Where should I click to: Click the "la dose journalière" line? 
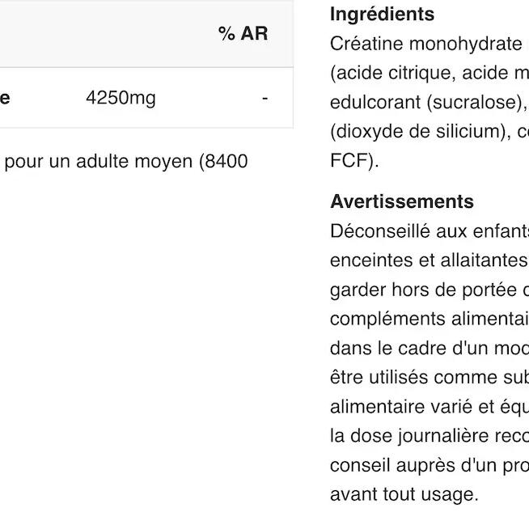pyautogui.click(x=429, y=434)
